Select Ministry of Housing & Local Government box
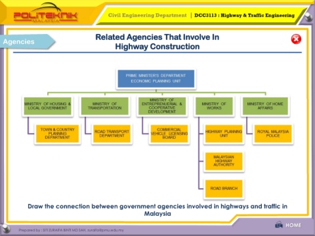The image size is (315, 236). [47, 106]
